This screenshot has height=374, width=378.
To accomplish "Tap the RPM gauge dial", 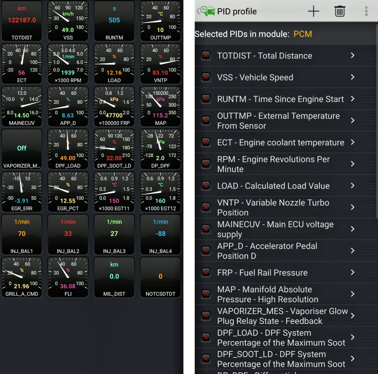I will pyautogui.click(x=68, y=63).
